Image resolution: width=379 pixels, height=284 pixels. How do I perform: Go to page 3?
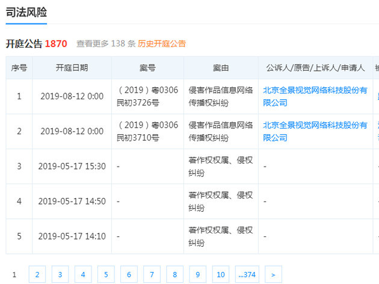[x=60, y=274]
